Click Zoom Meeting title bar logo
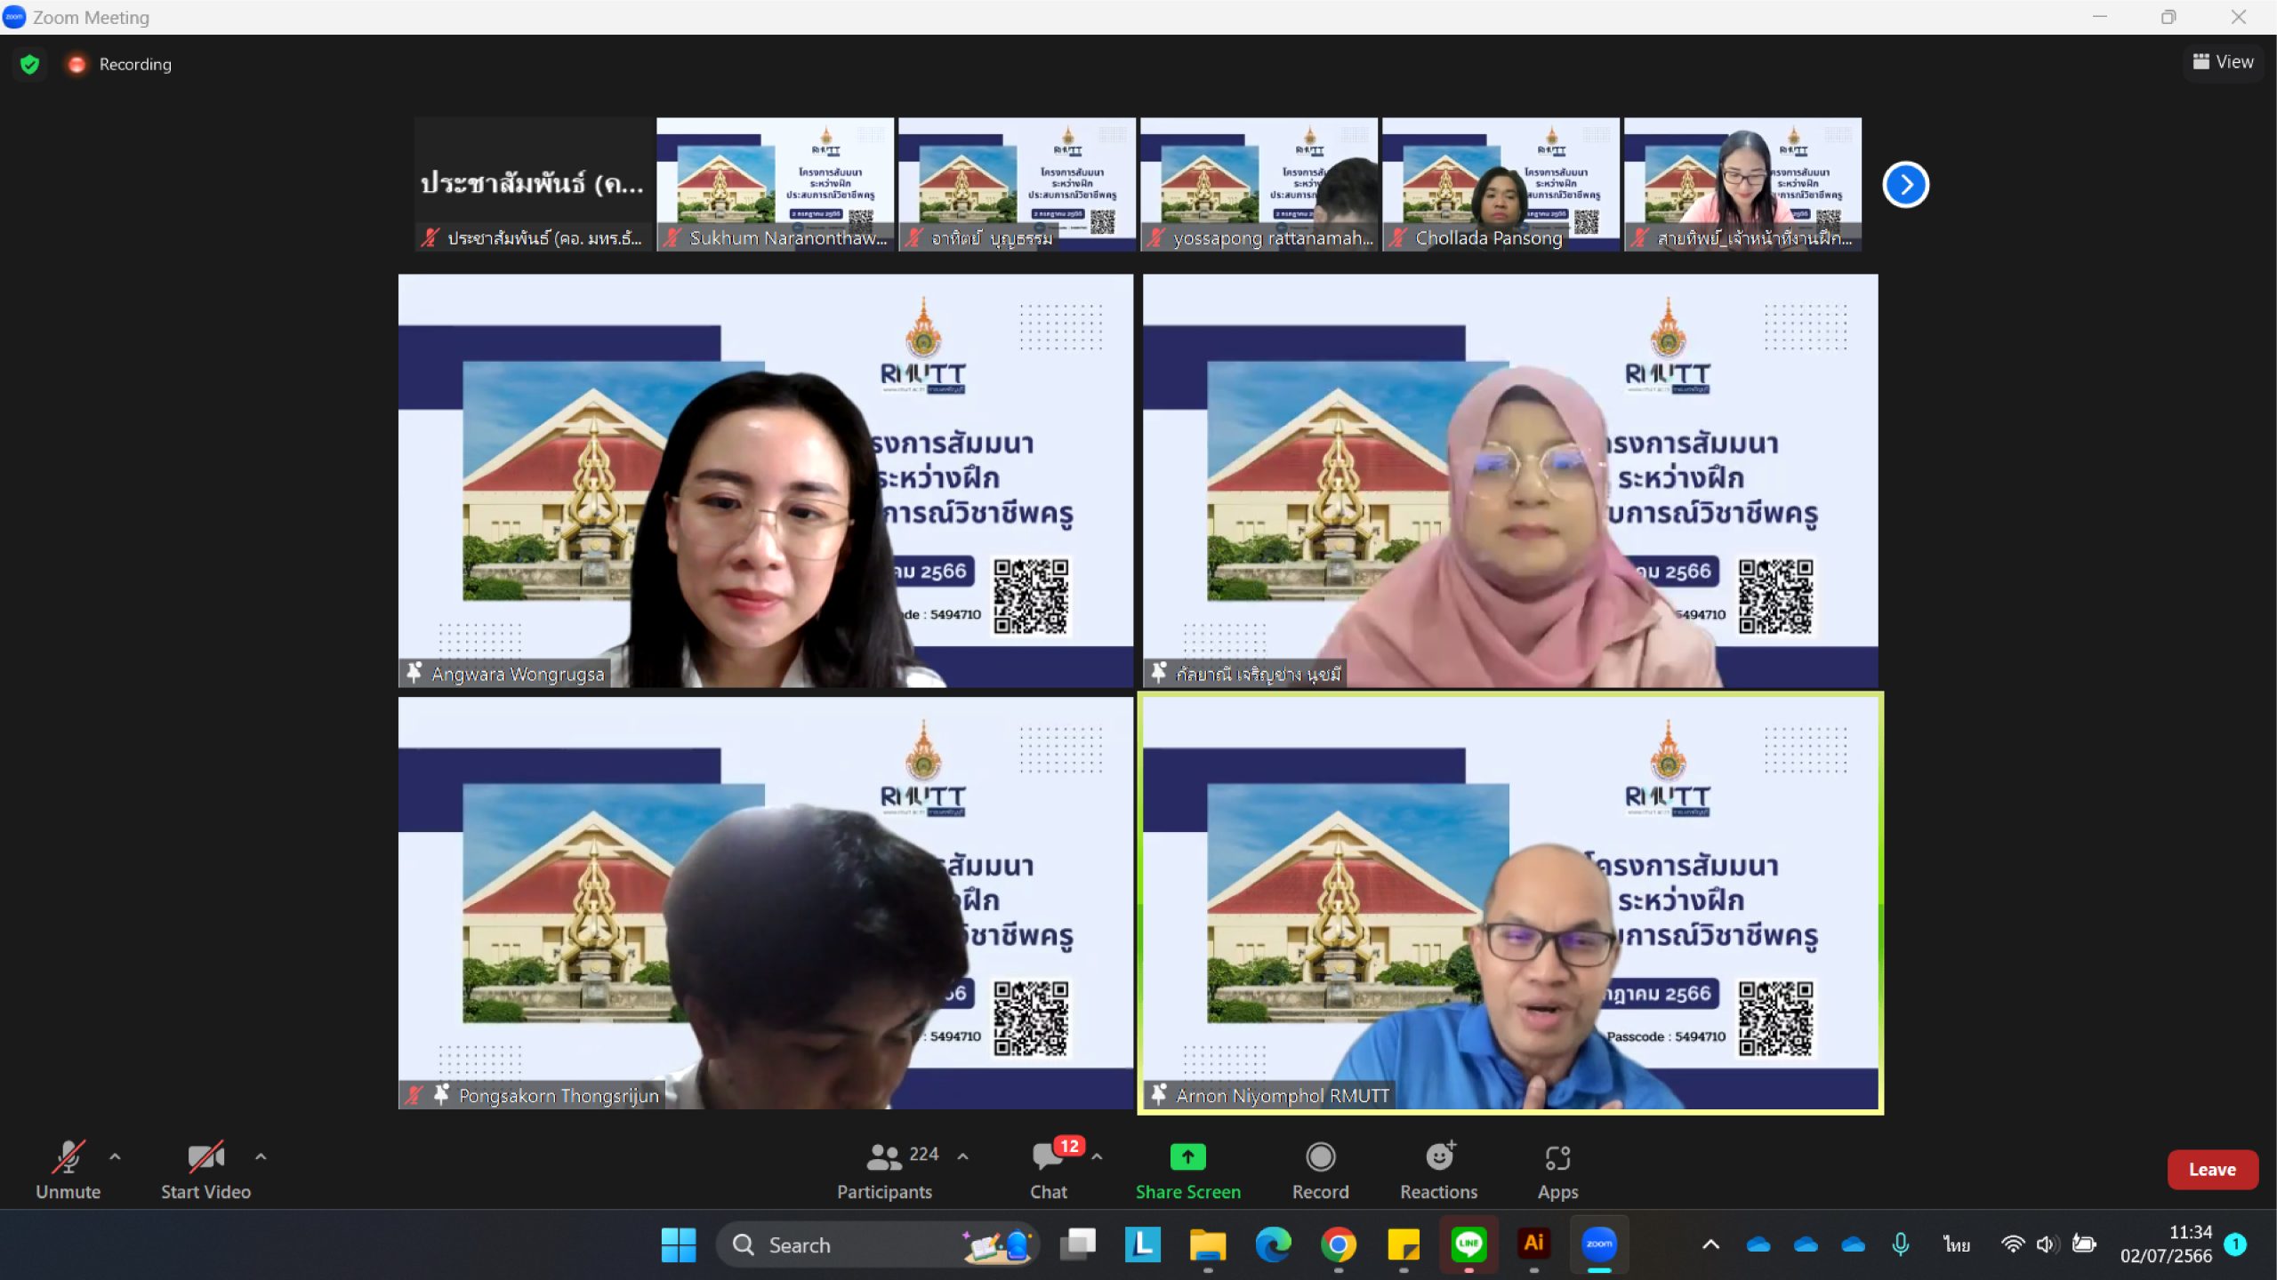The width and height of the screenshot is (2277, 1280). click(x=15, y=17)
